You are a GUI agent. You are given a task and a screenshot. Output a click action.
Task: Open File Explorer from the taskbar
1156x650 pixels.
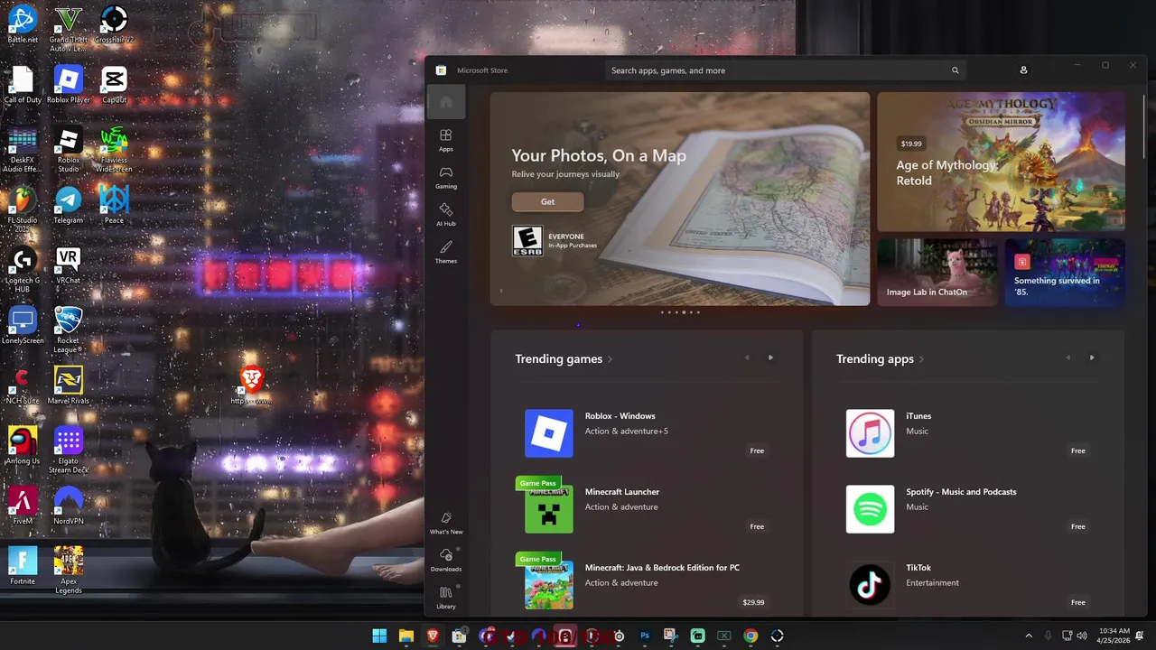[406, 636]
